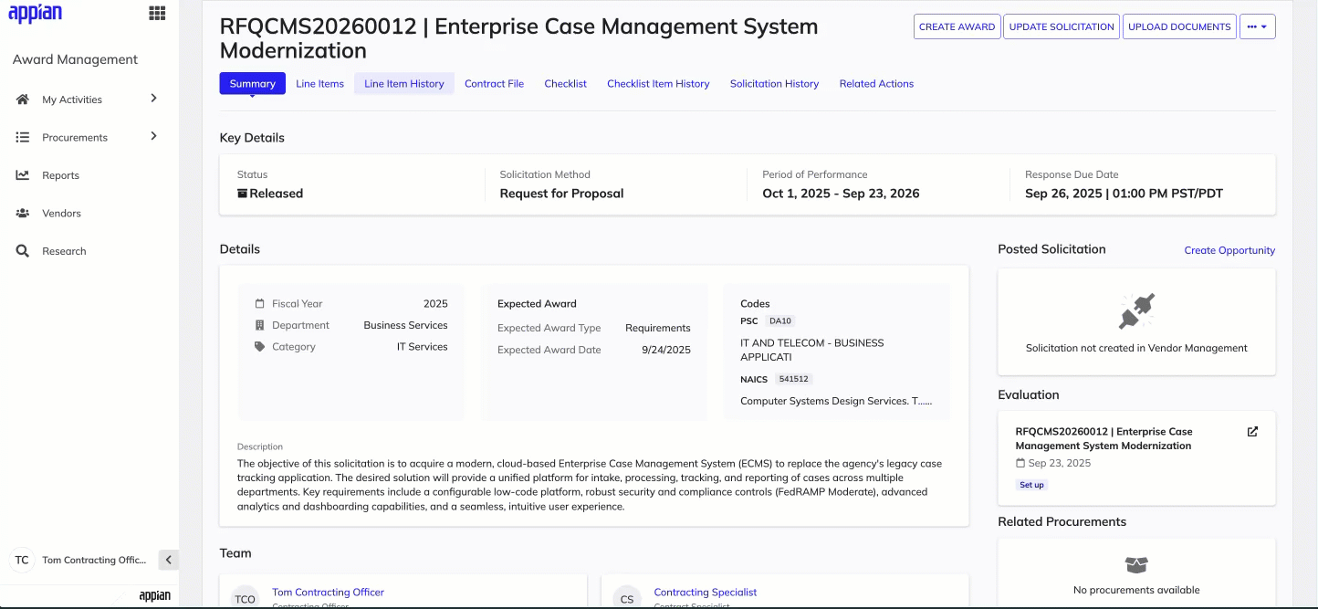Click the DA10 PSC code tag

[x=780, y=321]
